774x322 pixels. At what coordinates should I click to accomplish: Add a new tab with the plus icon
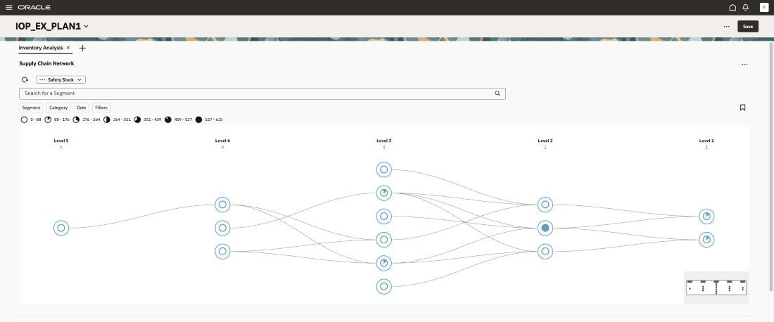point(82,48)
